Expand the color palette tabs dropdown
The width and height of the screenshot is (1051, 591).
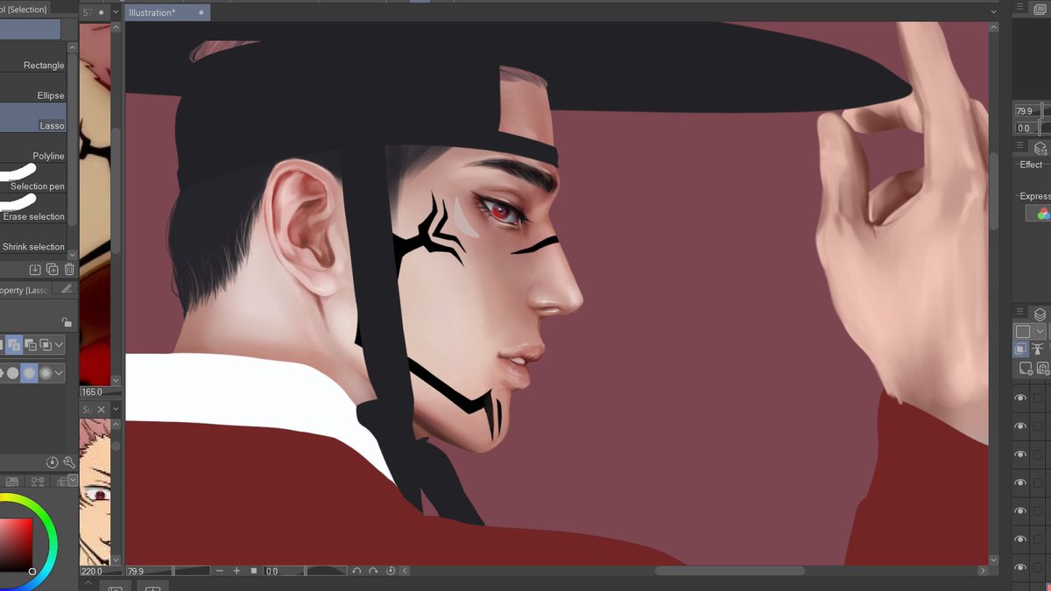point(74,480)
